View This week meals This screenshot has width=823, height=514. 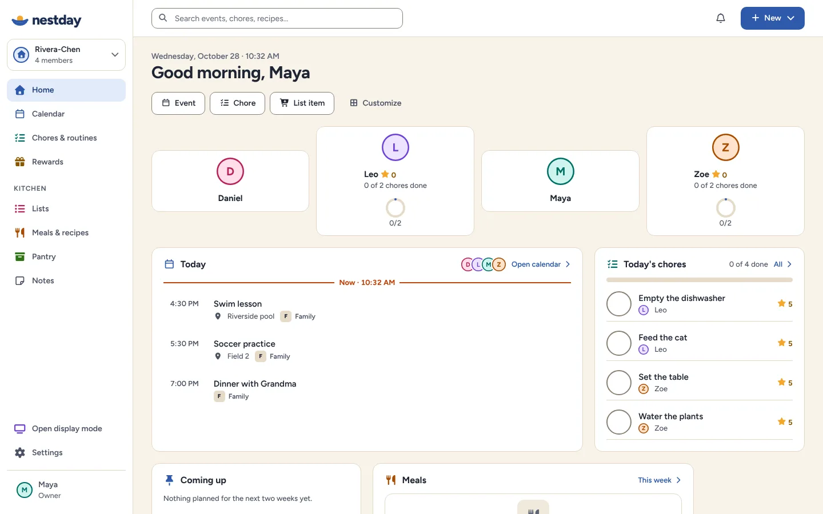[x=660, y=480]
